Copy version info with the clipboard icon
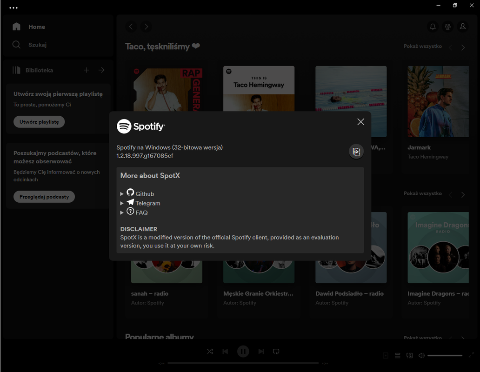 (x=356, y=152)
